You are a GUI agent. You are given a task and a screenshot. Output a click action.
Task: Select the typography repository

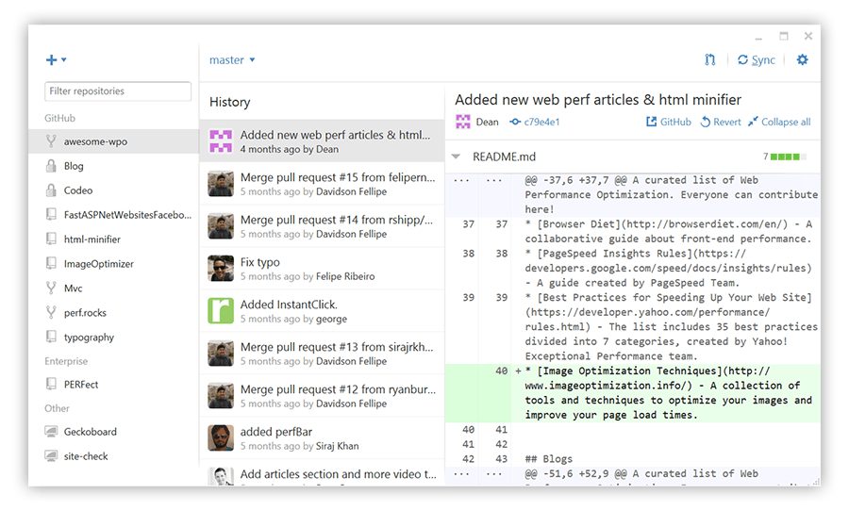click(114, 338)
